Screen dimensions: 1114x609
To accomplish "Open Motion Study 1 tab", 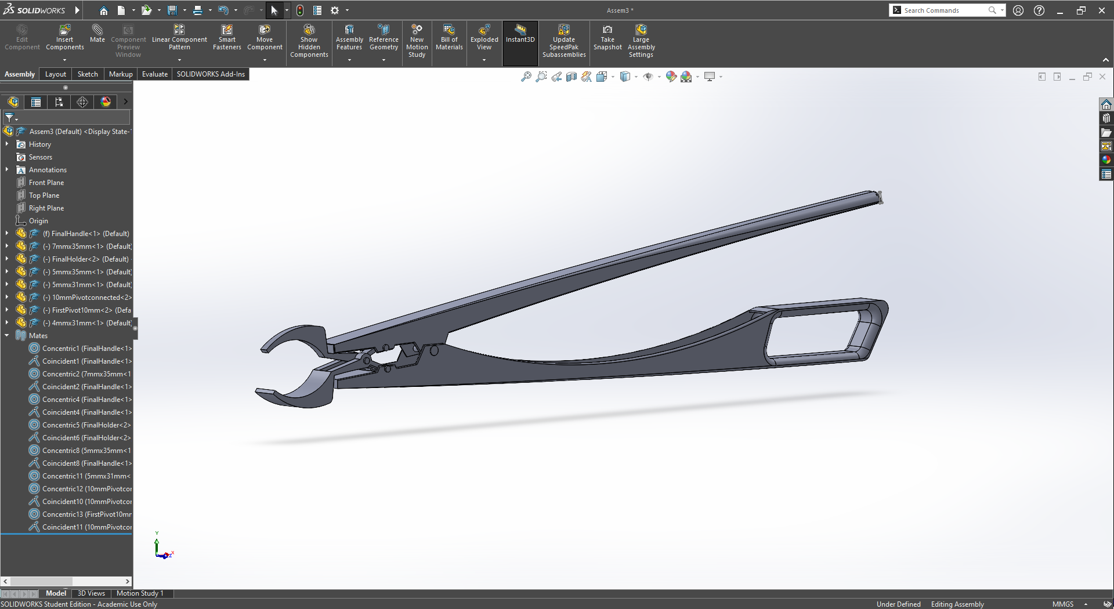I will pyautogui.click(x=140, y=593).
